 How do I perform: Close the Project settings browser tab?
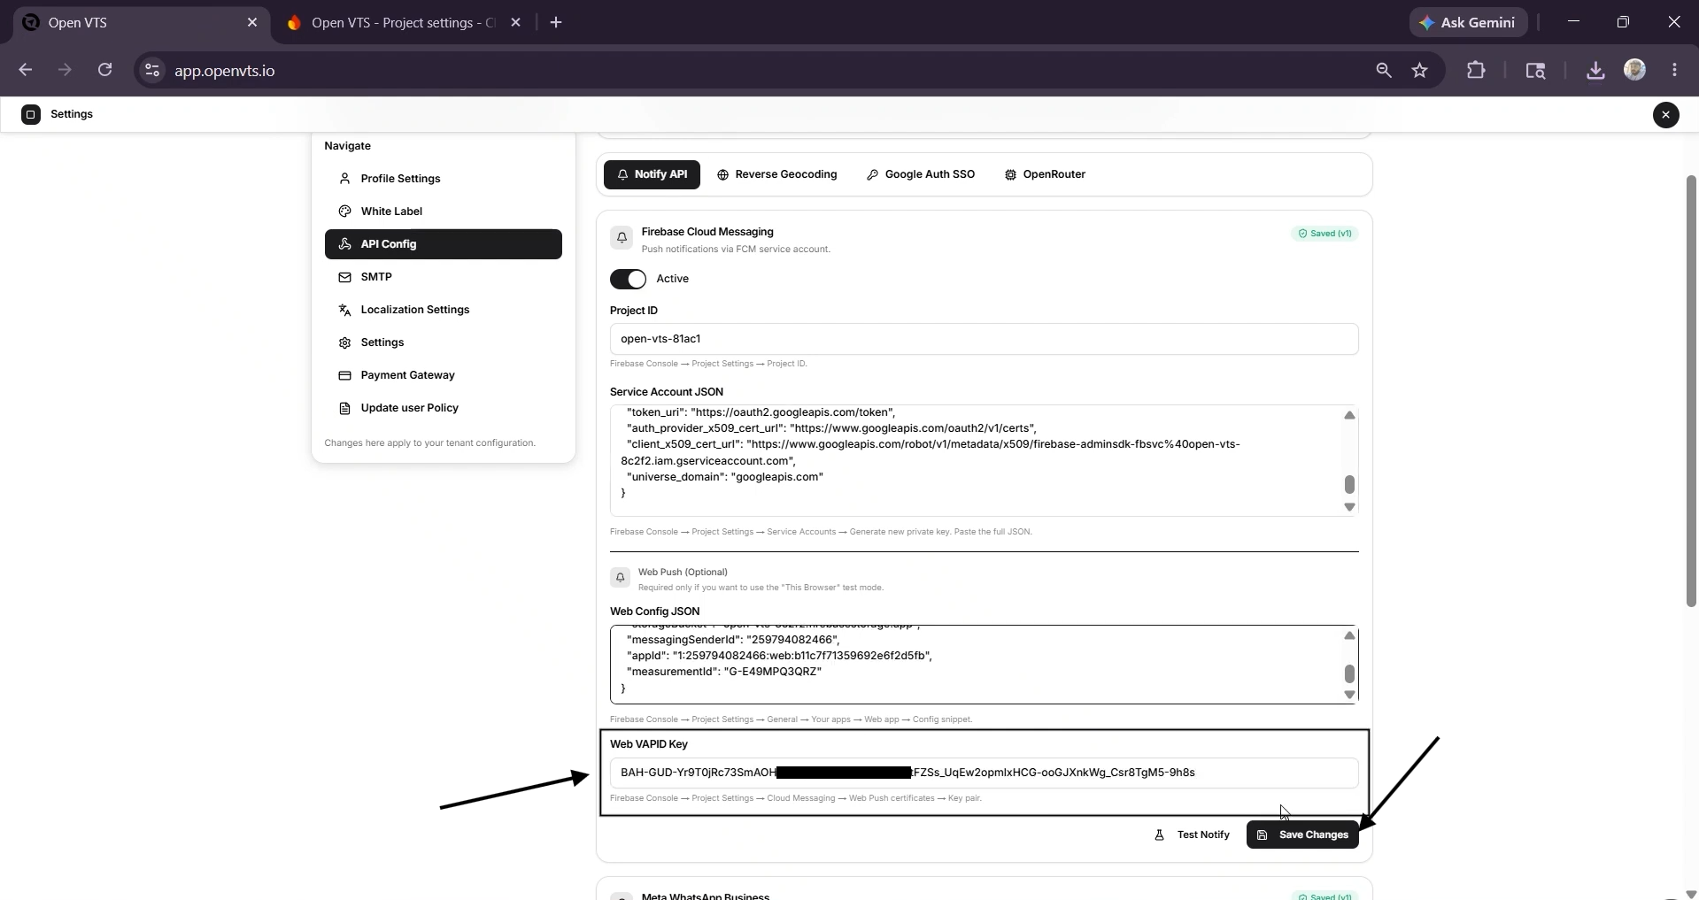(x=516, y=23)
